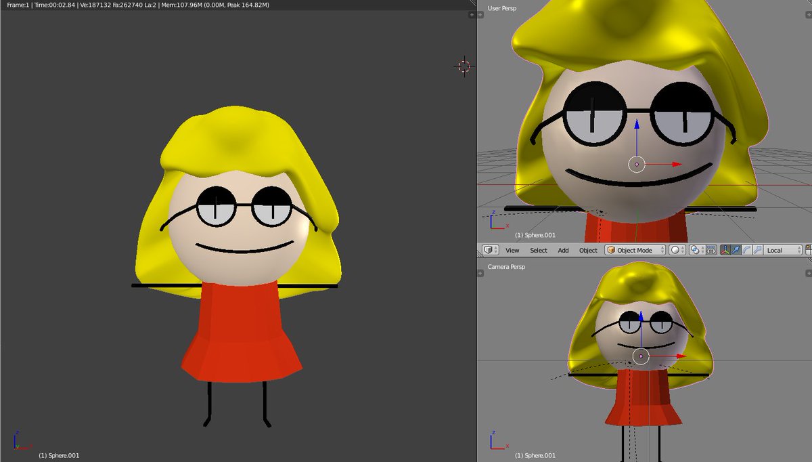Toggle manipulate center points icon
This screenshot has width=812, height=462.
tap(711, 250)
